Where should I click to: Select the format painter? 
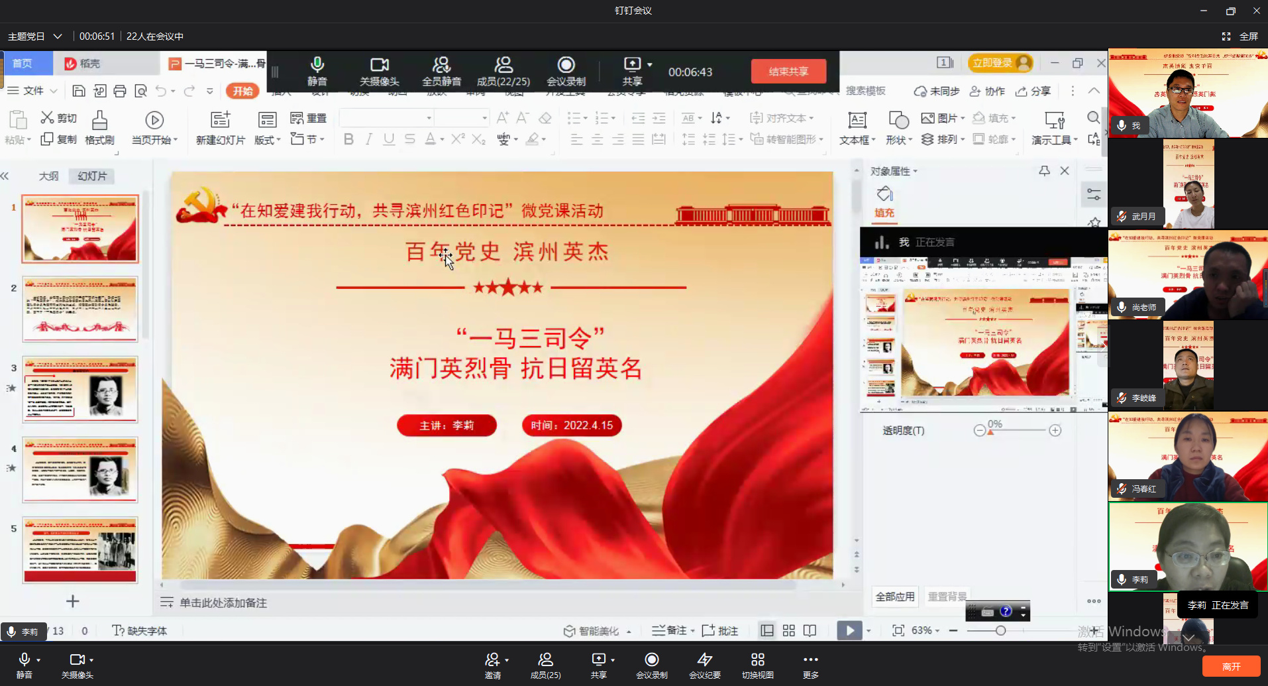pyautogui.click(x=99, y=128)
